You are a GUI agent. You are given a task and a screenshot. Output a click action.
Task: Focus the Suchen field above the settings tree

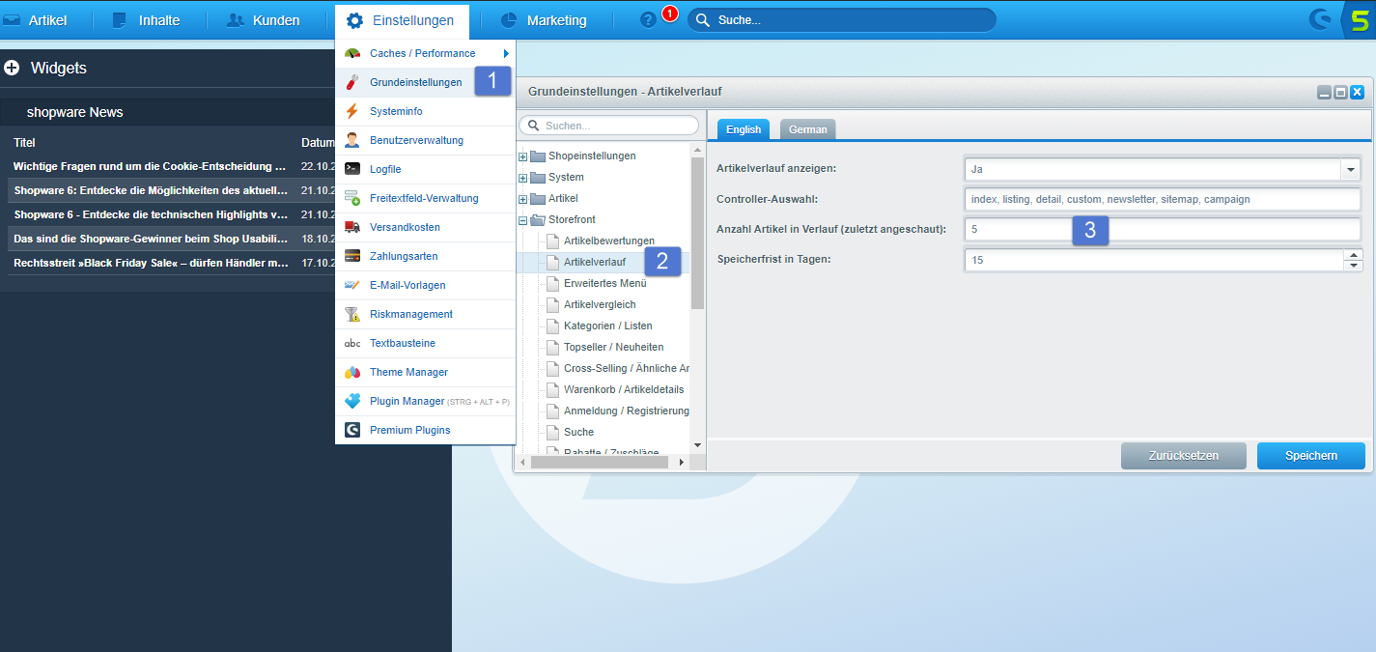pos(608,126)
